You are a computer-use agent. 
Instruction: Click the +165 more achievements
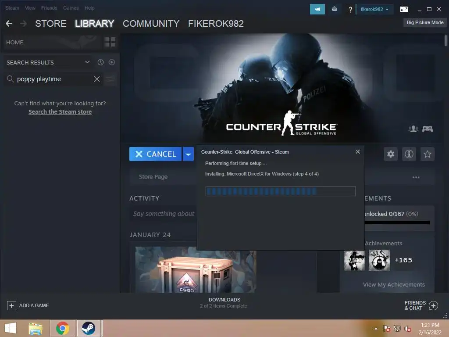403,260
